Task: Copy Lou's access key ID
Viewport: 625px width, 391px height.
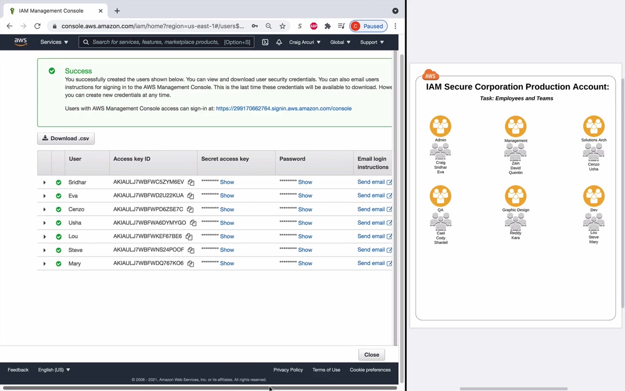Action: point(189,237)
